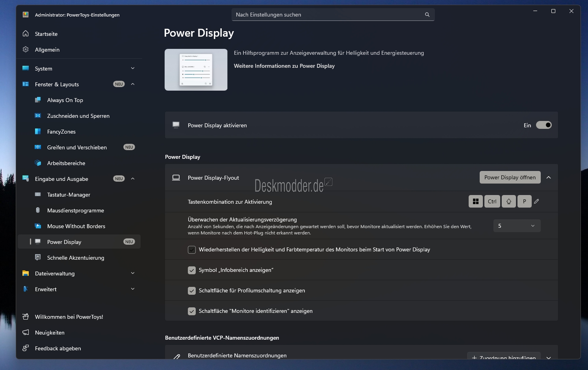
Task: Click the Tastatur-Manager keyboard icon
Action: click(38, 195)
